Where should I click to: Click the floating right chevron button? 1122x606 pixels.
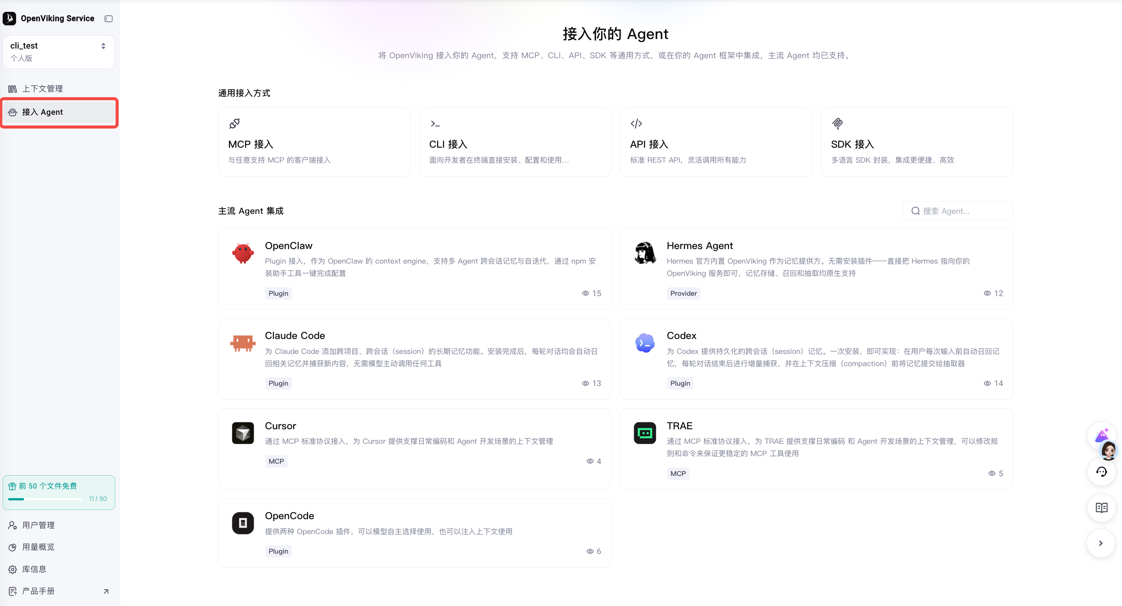pos(1101,543)
